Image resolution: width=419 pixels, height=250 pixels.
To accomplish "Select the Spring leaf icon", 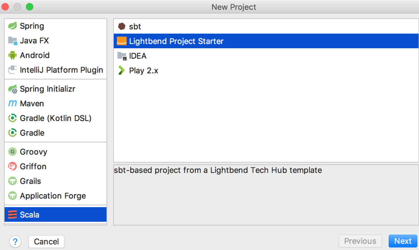I will click(x=13, y=26).
